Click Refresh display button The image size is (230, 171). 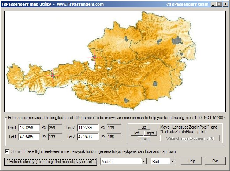[51, 162]
